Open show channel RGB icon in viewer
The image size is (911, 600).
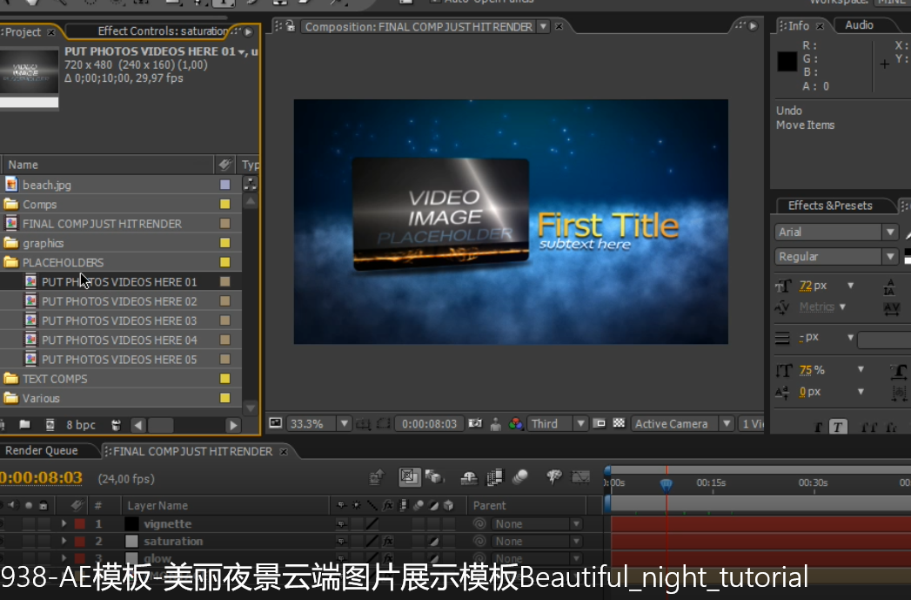515,424
